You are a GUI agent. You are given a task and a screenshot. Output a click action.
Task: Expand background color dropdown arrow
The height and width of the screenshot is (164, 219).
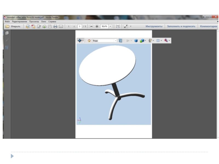(x=161, y=40)
